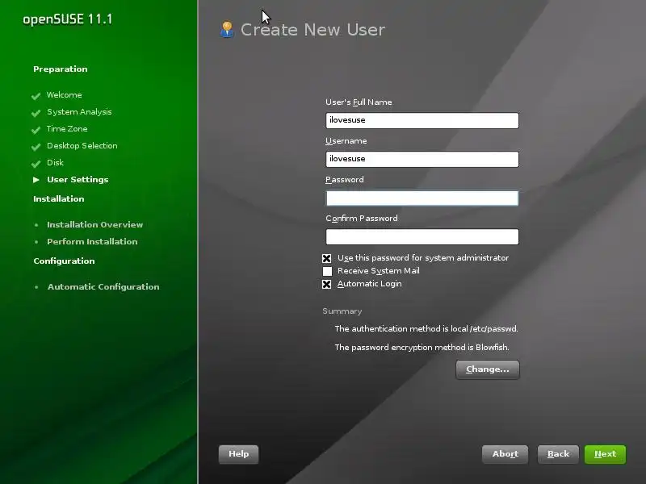Disable Use this password for system administrator

click(x=327, y=258)
